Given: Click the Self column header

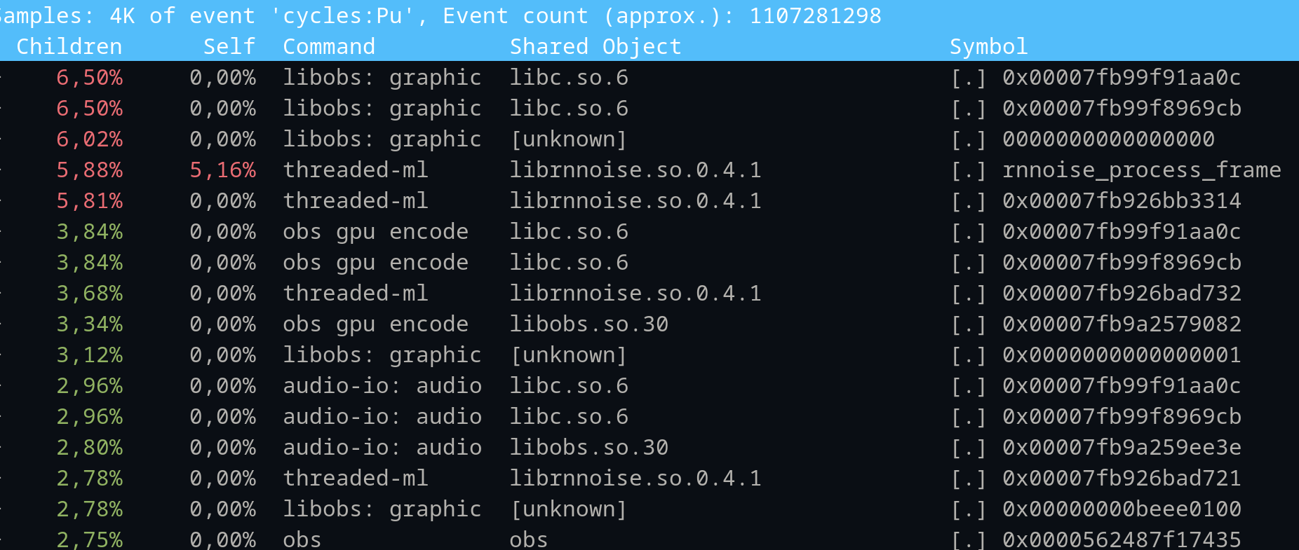Looking at the screenshot, I should click(229, 46).
